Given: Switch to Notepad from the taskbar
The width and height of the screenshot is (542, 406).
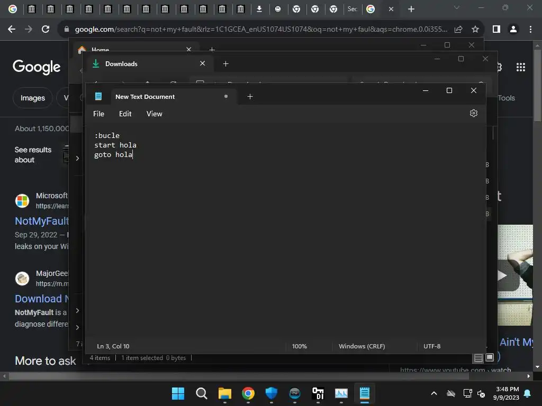Looking at the screenshot, I should pyautogui.click(x=364, y=393).
